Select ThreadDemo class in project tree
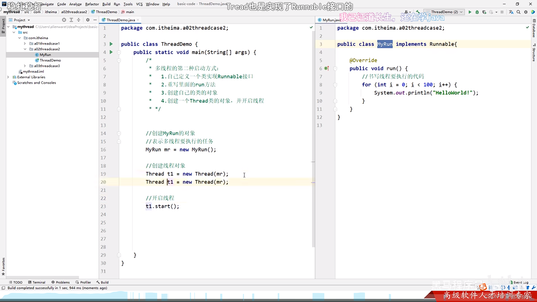Viewport: 537px width, 302px height. (x=50, y=60)
